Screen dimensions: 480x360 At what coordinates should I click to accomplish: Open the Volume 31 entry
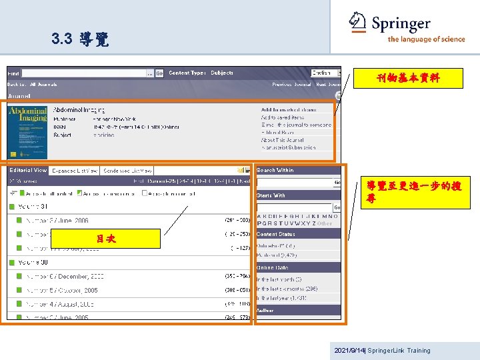[33, 207]
